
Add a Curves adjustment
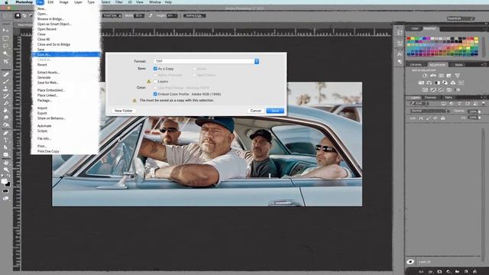(x=441, y=76)
